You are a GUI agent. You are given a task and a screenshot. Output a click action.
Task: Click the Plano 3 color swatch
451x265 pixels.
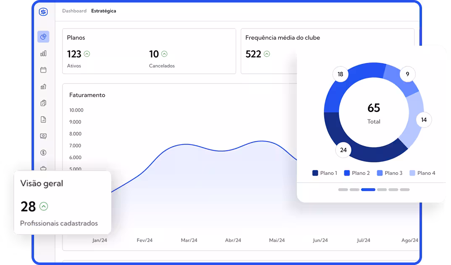(380, 173)
